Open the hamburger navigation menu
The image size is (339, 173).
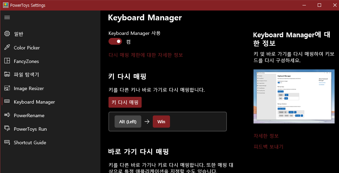point(7,17)
